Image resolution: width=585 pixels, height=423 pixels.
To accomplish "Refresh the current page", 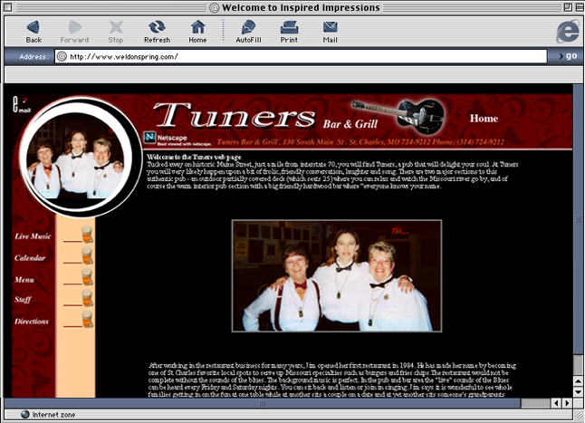I will pos(157,31).
